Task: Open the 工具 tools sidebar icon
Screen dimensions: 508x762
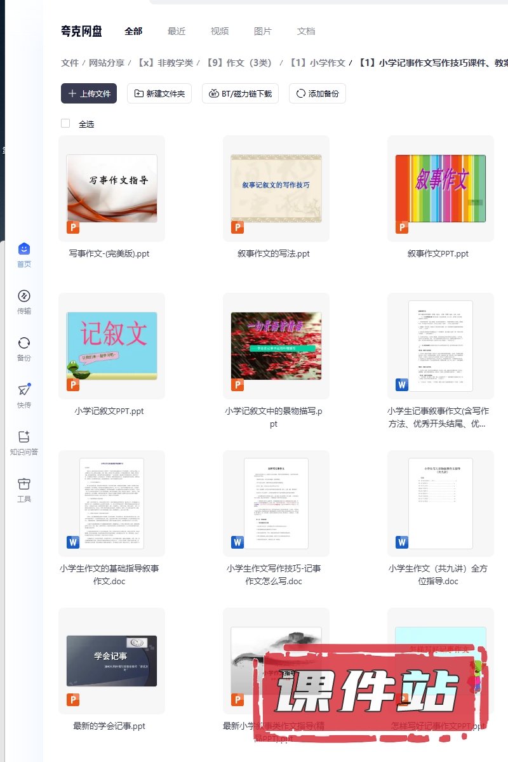Action: click(x=24, y=485)
